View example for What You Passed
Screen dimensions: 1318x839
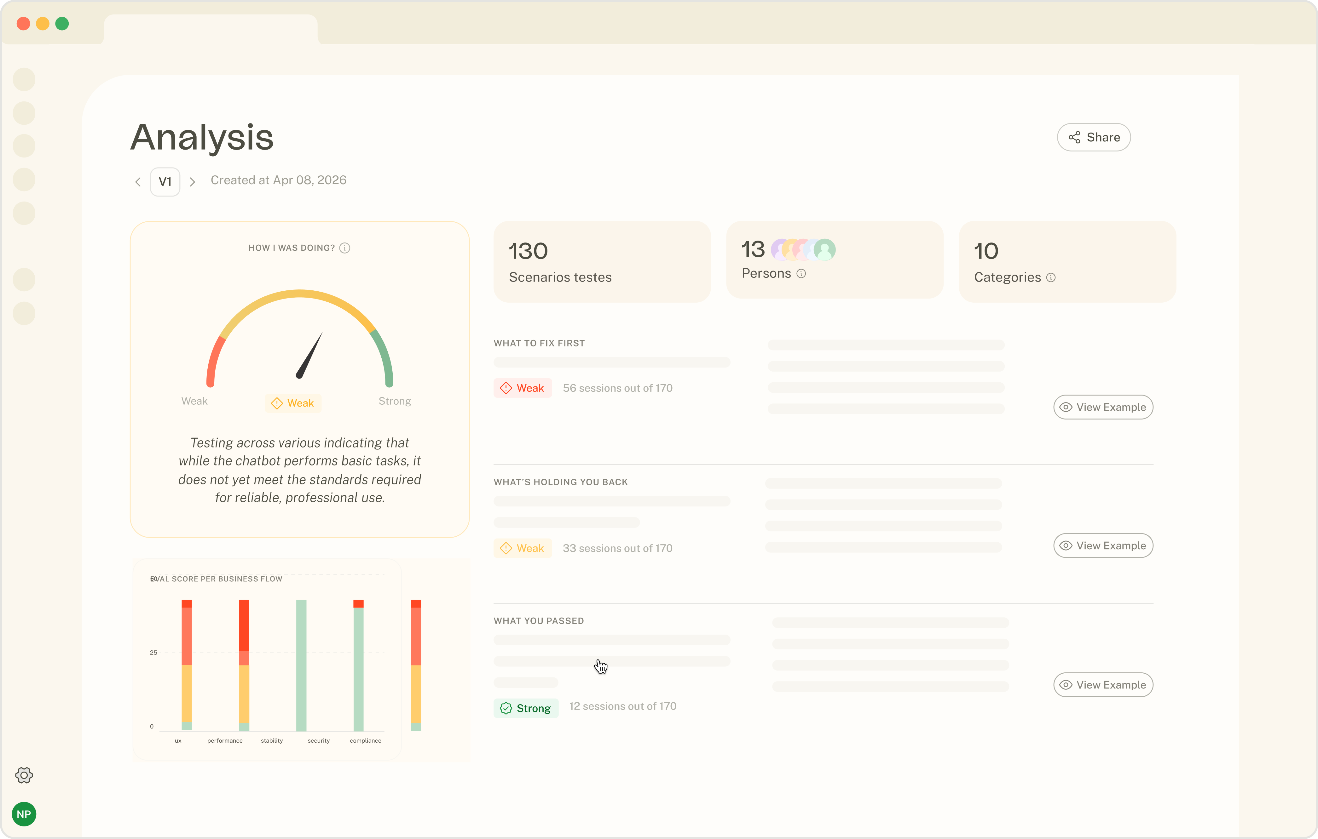pos(1103,685)
